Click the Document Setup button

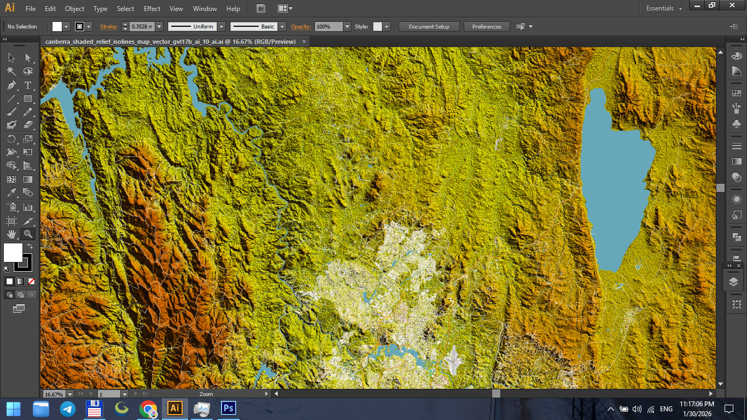(x=429, y=26)
